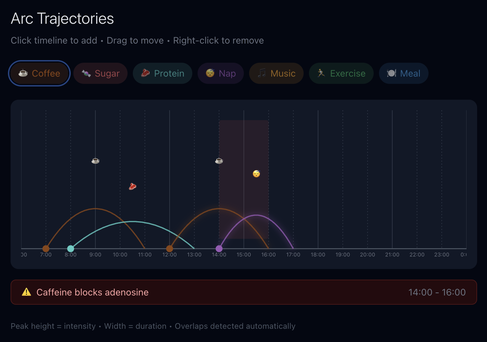The width and height of the screenshot is (487, 342).
Task: Click the purple nap marker at 14:00
Action: click(x=219, y=249)
